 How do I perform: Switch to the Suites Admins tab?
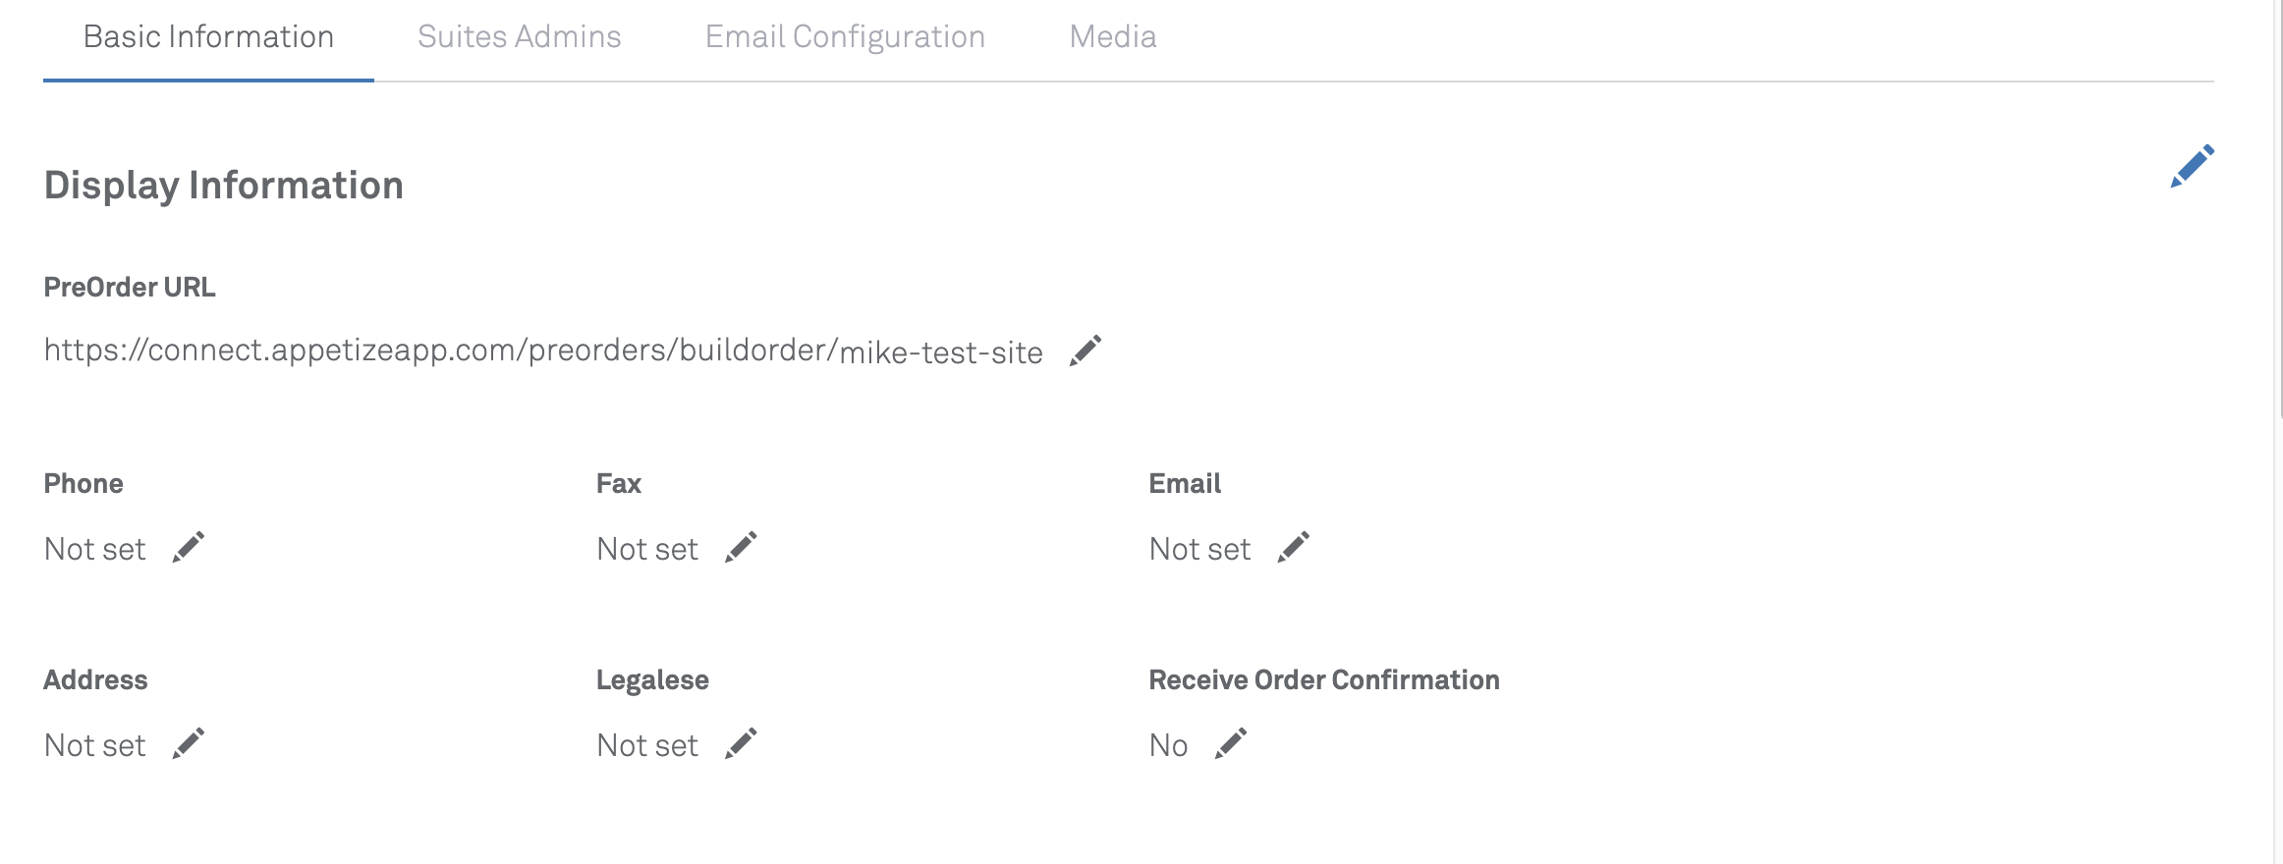[x=519, y=37]
